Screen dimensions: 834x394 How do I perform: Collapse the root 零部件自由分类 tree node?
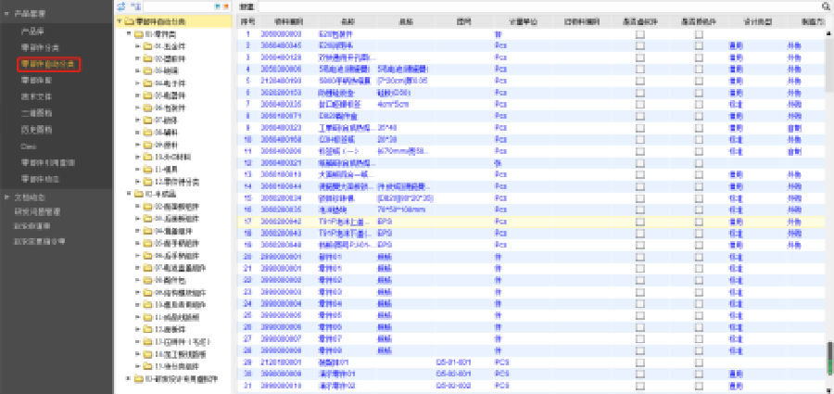click(x=120, y=22)
